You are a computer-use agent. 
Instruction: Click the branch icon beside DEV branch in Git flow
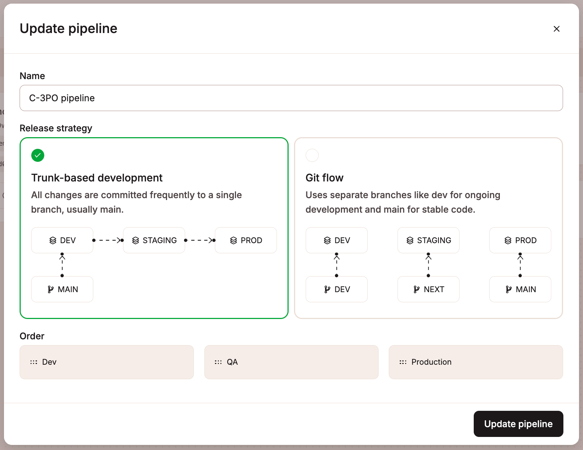click(327, 289)
